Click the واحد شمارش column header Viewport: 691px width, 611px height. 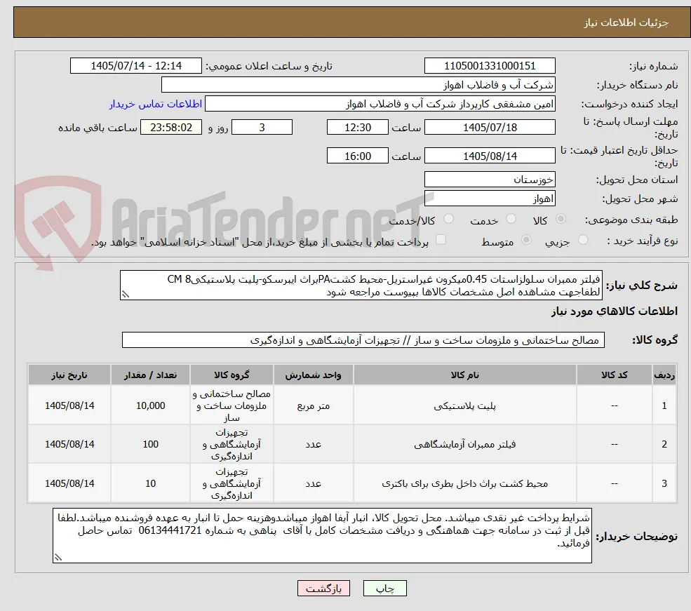coord(314,375)
